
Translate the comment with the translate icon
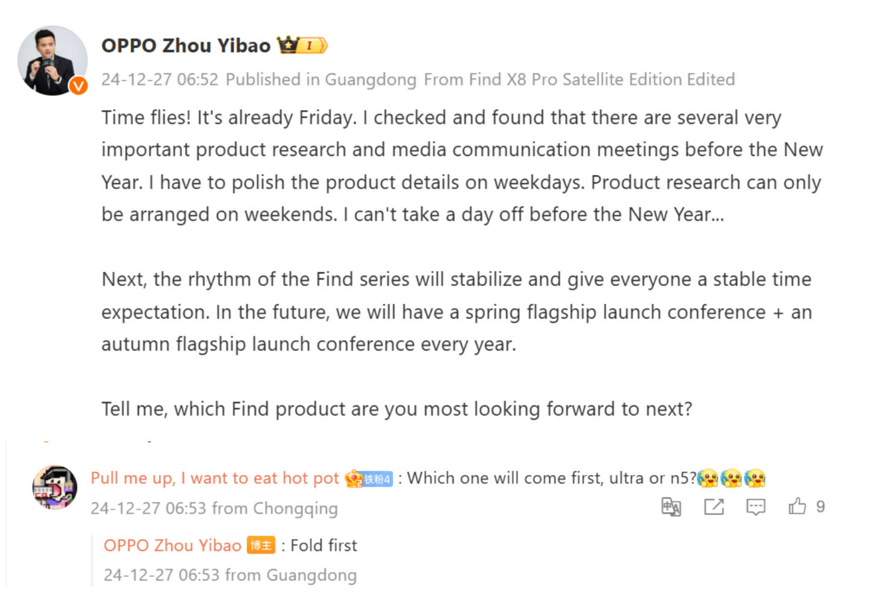click(x=671, y=507)
